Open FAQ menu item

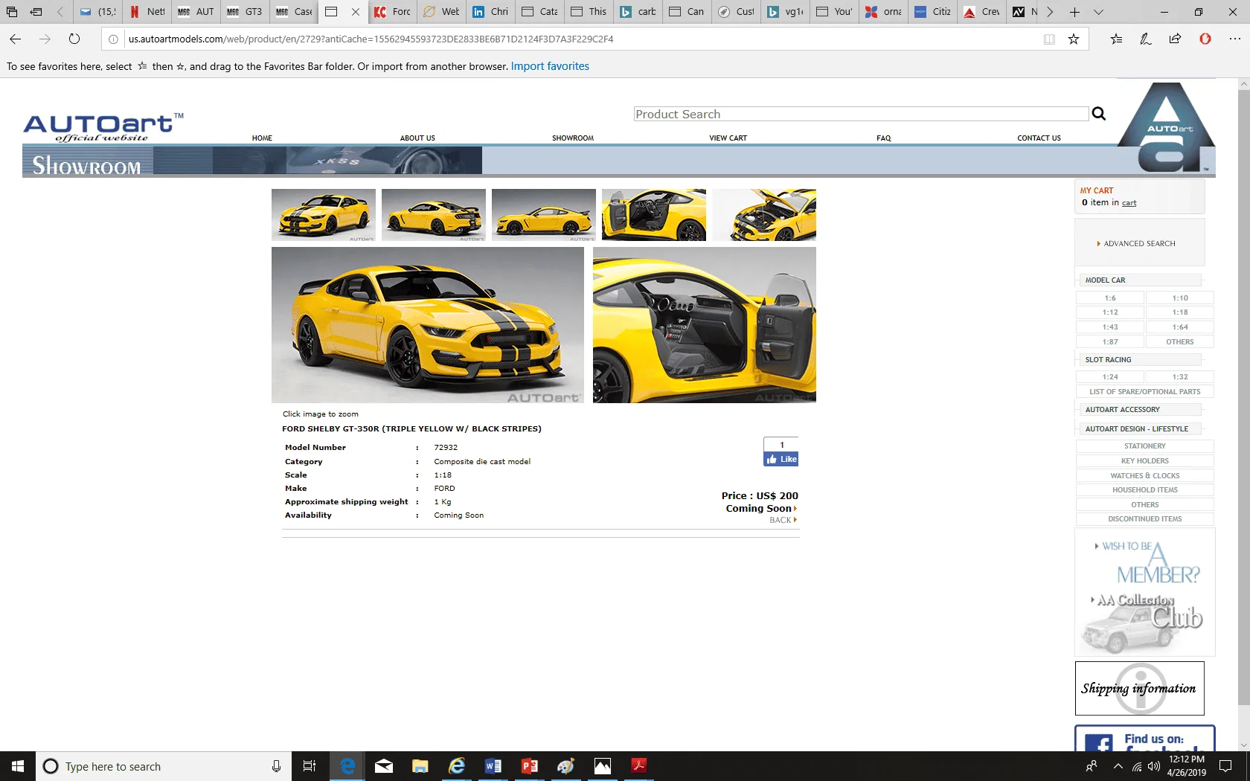[x=883, y=138]
